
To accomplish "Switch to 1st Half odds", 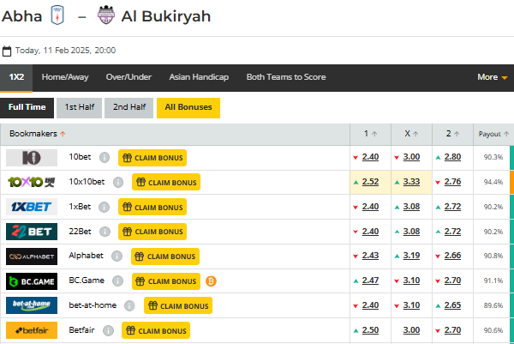I will pyautogui.click(x=78, y=107).
